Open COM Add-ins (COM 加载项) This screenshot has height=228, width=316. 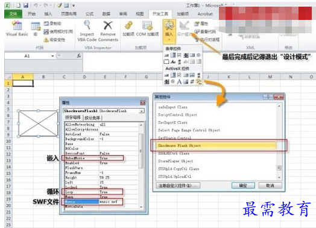[x=147, y=28]
